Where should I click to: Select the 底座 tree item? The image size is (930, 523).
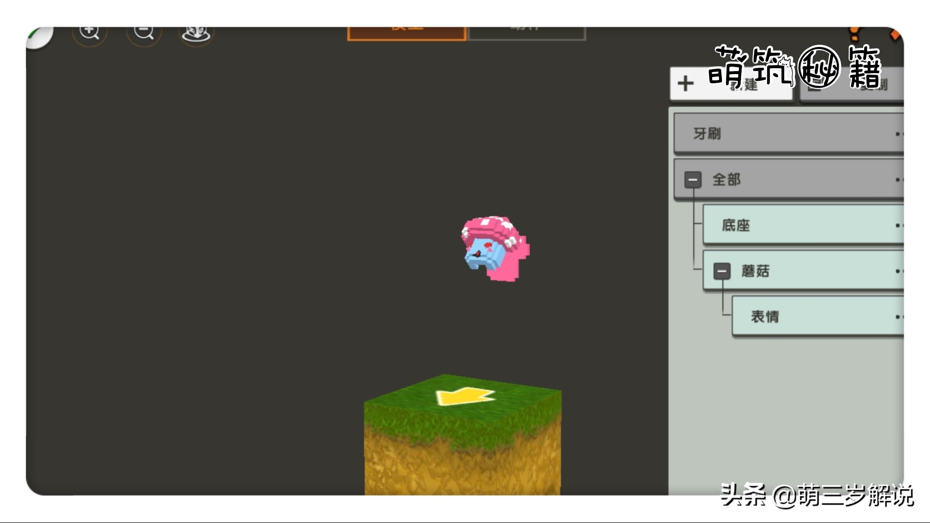803,225
